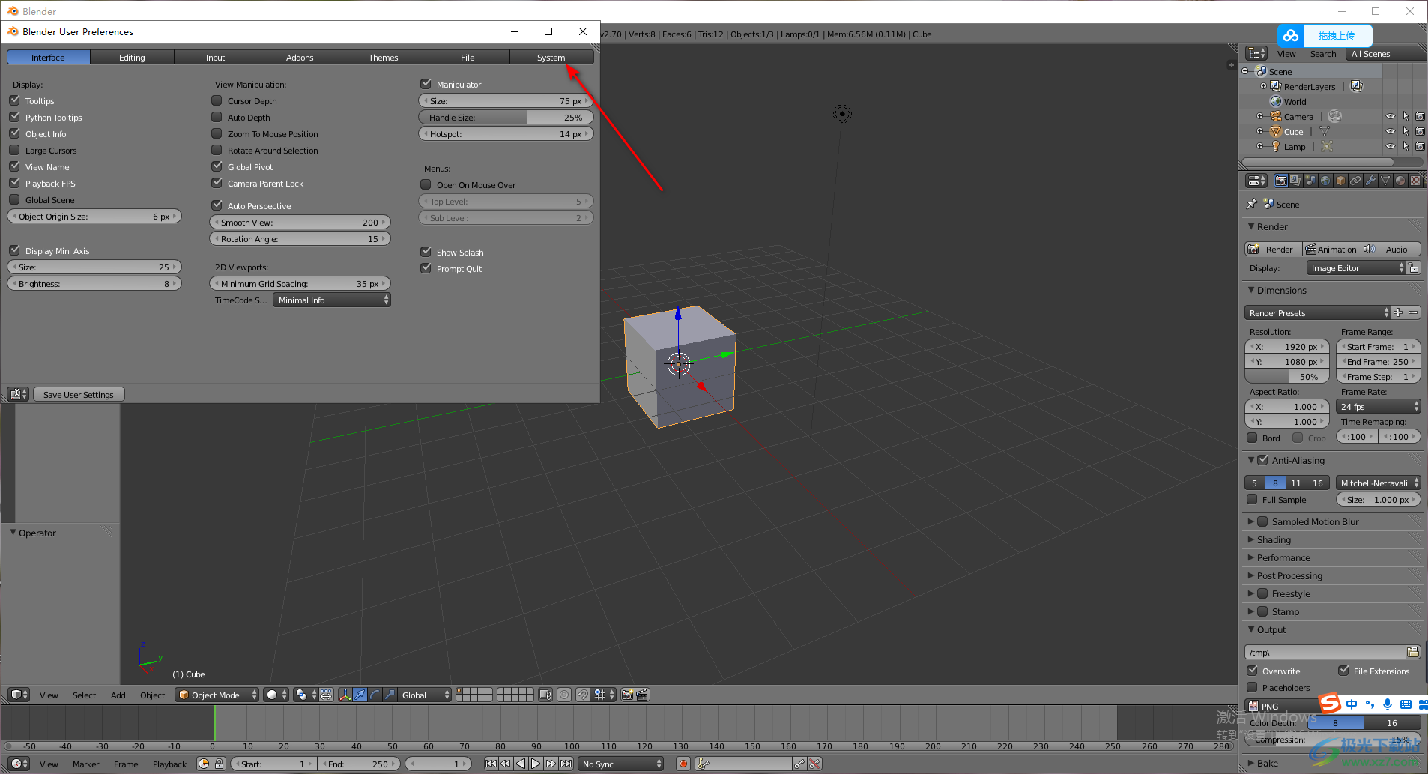Uncheck the Show Splash option
Screen dimensions: 1428x774
click(426, 252)
